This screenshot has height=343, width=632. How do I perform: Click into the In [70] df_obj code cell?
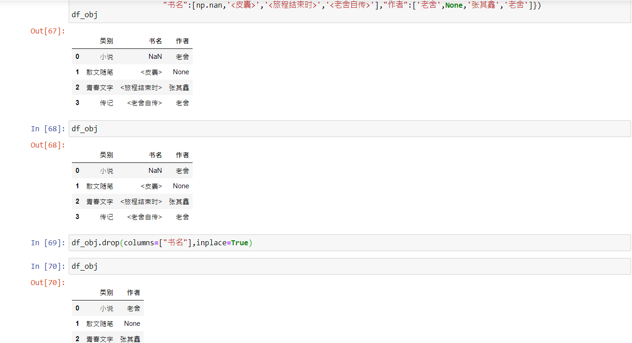(x=350, y=266)
